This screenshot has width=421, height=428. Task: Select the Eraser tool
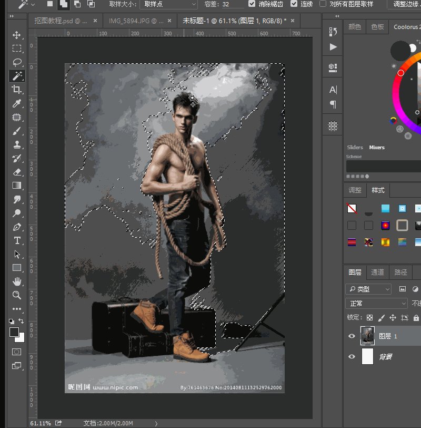(x=17, y=172)
